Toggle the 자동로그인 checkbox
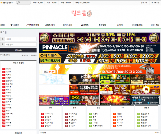Viewport: 161px width, 134px height. (x=1, y=55)
